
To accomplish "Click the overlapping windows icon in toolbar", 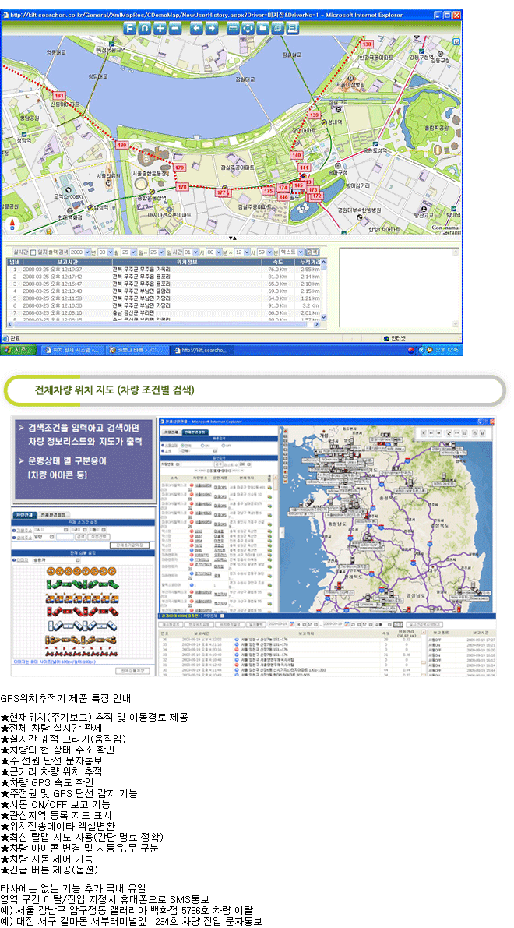I will (277, 27).
